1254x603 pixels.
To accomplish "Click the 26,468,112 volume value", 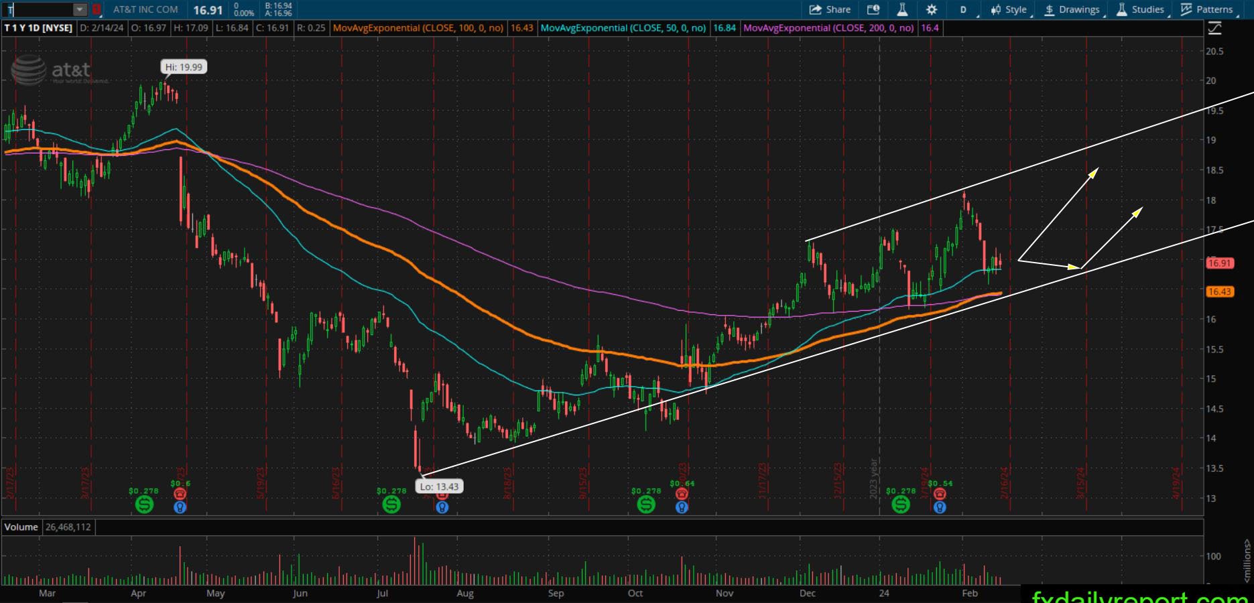I will coord(68,527).
